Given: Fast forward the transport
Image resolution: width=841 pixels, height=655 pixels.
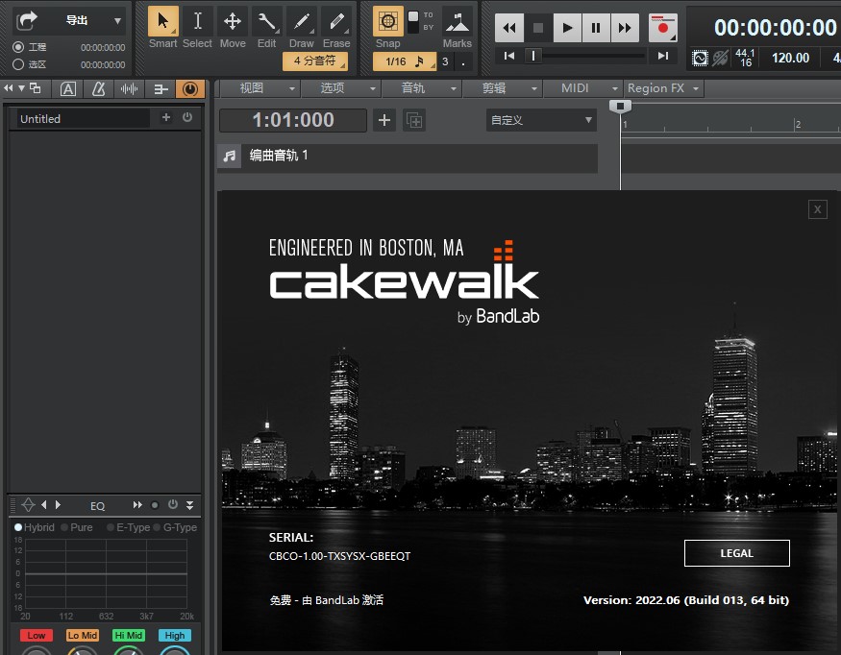Looking at the screenshot, I should click(x=625, y=28).
